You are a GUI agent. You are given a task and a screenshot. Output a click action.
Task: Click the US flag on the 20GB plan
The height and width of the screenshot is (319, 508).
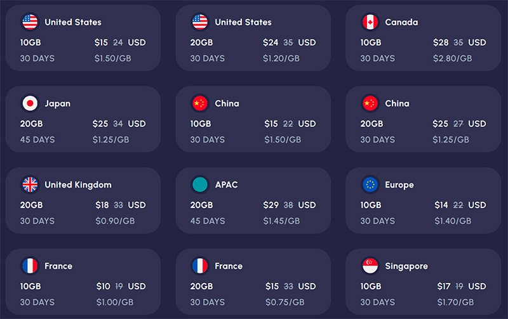pyautogui.click(x=200, y=22)
